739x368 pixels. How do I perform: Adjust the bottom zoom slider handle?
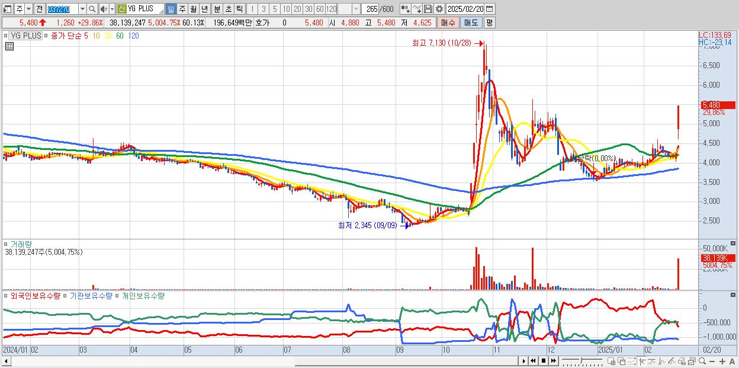(x=581, y=360)
